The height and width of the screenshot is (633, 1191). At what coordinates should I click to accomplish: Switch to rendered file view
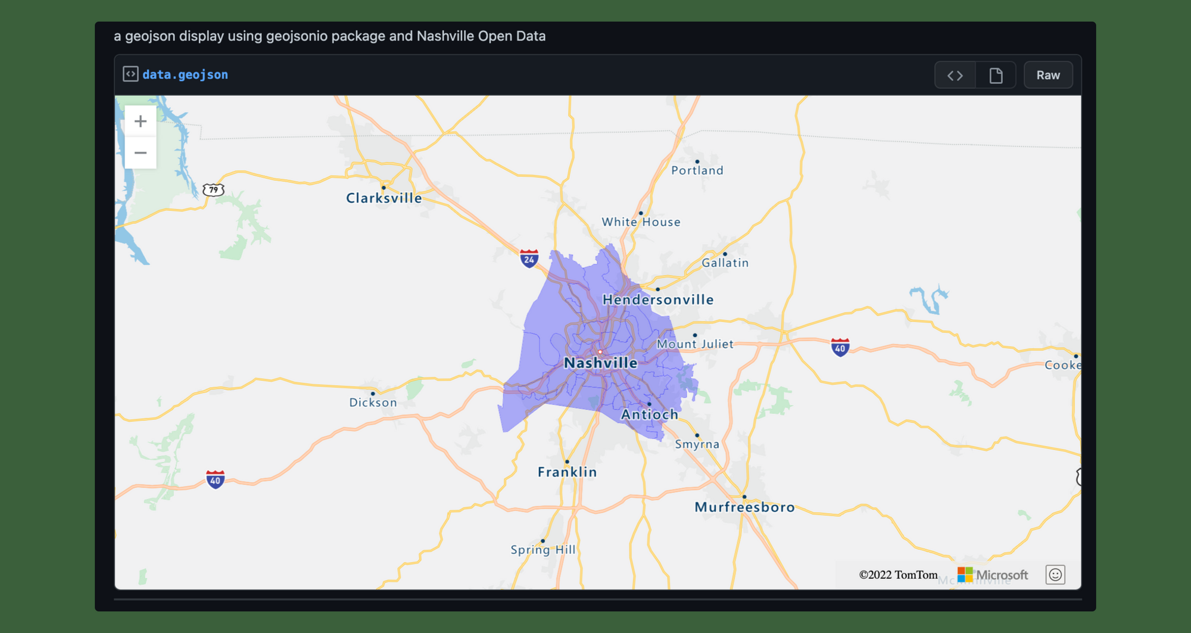click(x=996, y=76)
